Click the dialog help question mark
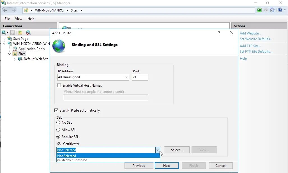 point(219,33)
